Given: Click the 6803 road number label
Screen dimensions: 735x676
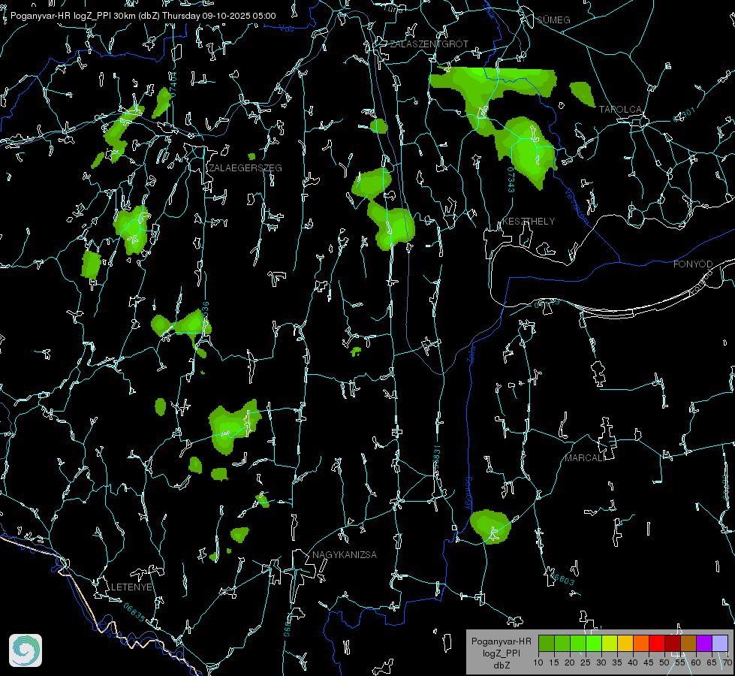Looking at the screenshot, I should coord(564,580).
